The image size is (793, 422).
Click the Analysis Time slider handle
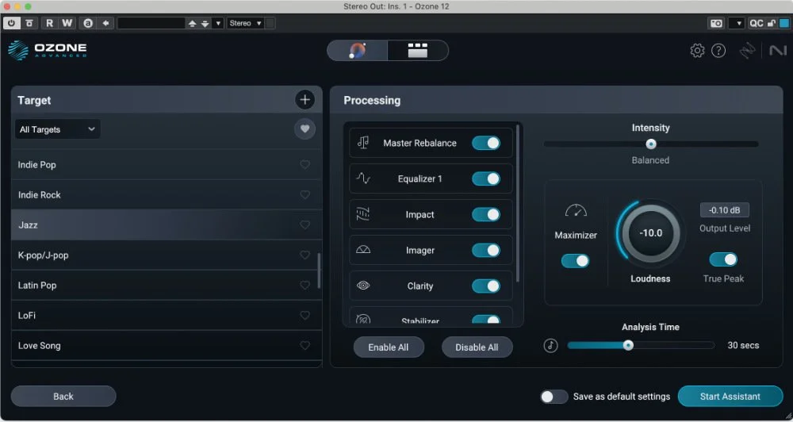628,346
